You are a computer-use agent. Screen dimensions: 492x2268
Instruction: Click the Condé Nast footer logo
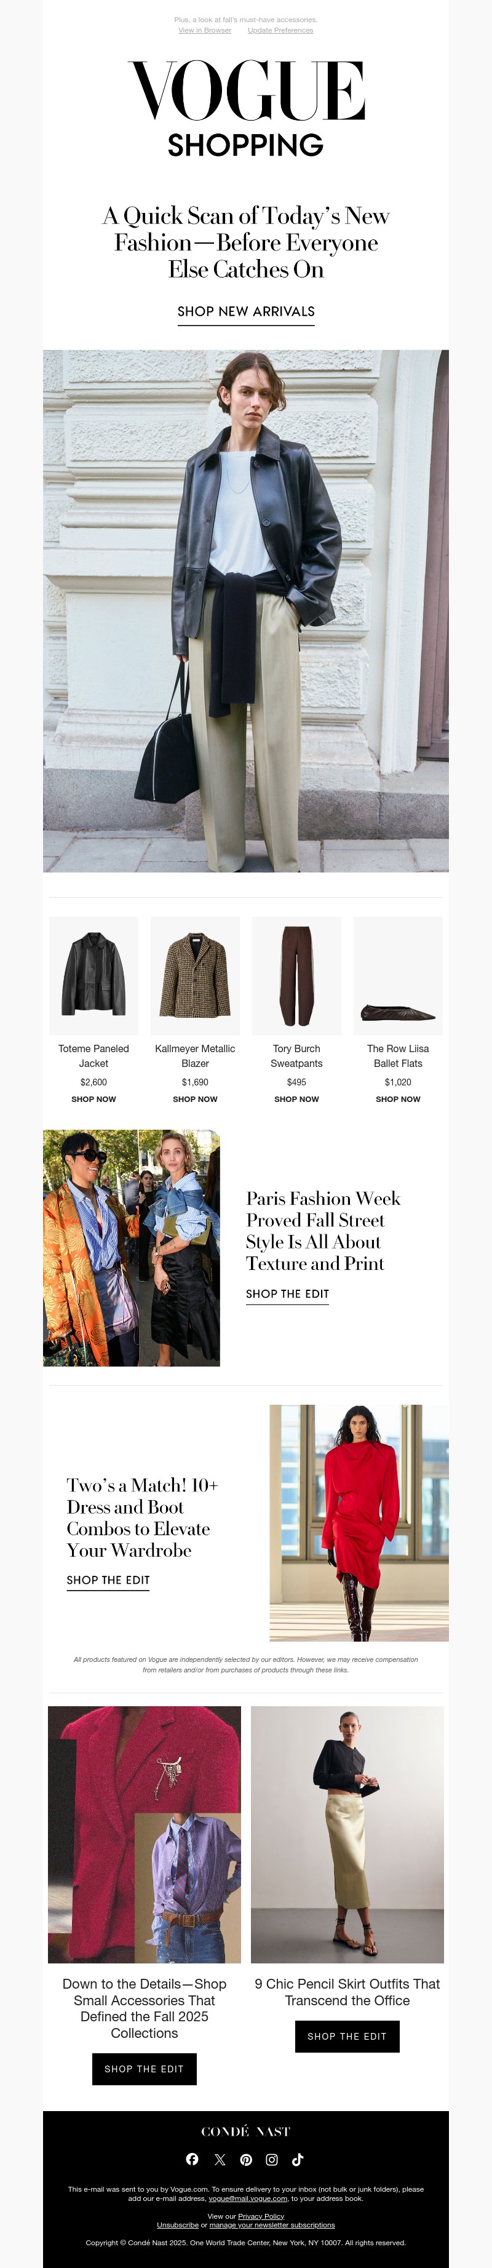[245, 2131]
